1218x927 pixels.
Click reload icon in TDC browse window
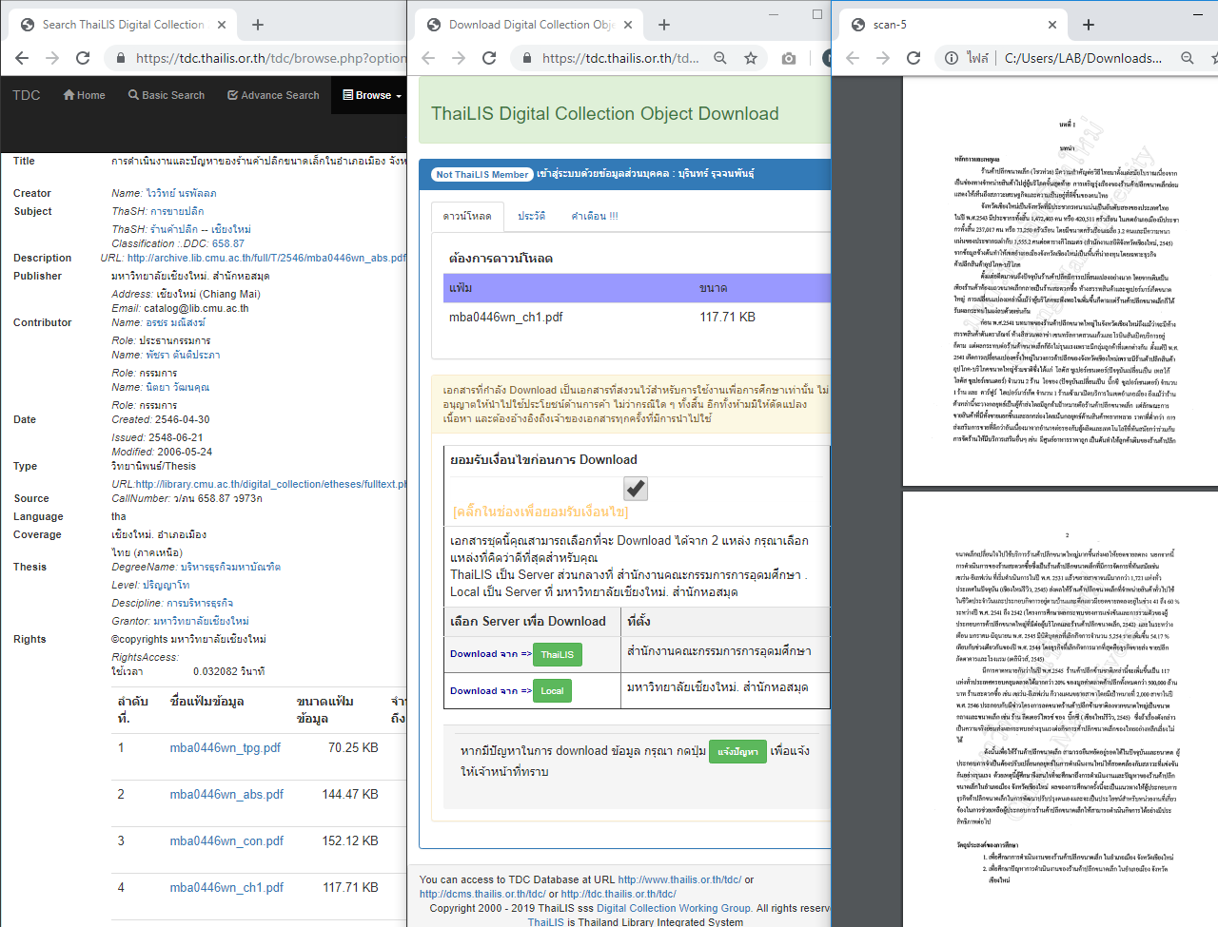(x=83, y=58)
